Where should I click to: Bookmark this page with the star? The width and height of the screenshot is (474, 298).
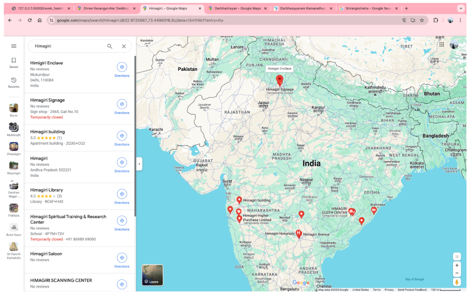click(x=422, y=20)
